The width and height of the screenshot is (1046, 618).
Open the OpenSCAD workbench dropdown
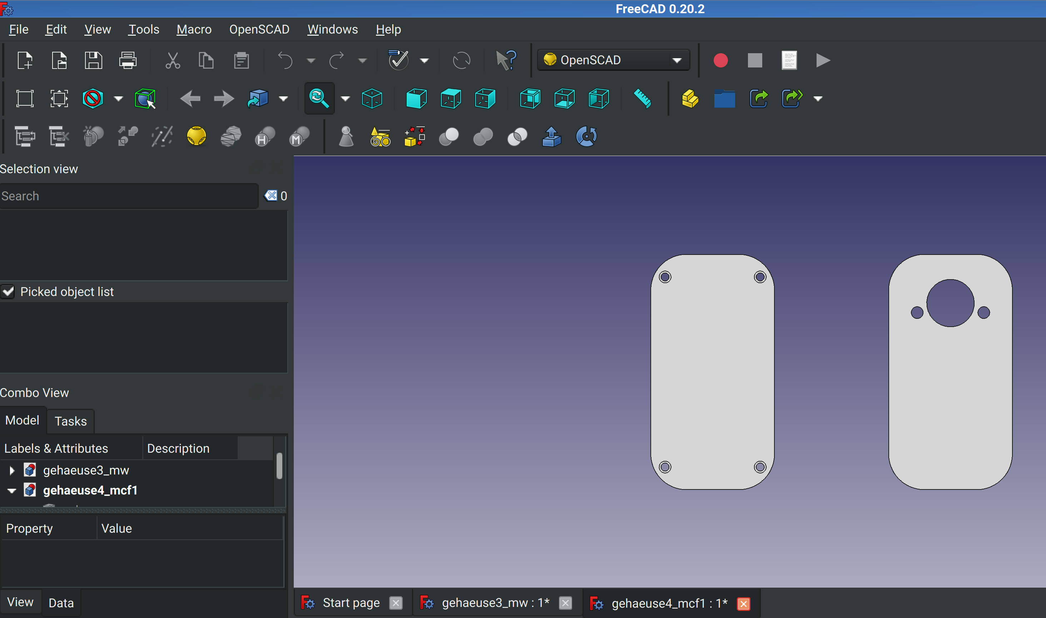coord(614,60)
